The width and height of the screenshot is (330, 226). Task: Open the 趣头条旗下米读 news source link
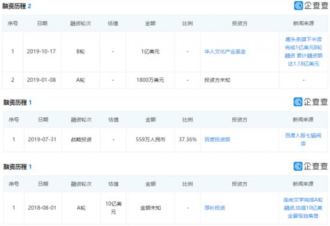(x=304, y=52)
